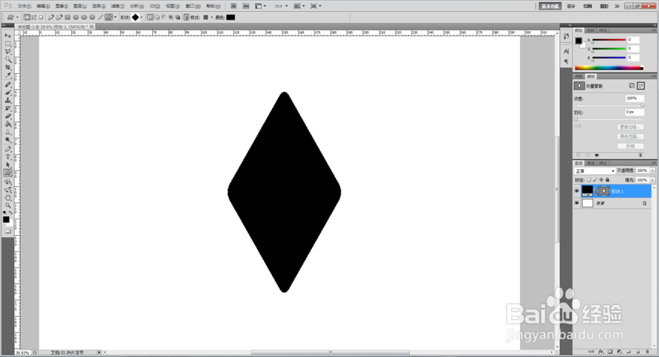Click the Rounded Rectangle shape option
Viewport: 659px width, 357px height.
point(76,17)
